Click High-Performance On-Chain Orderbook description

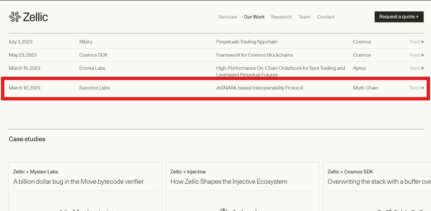point(281,71)
